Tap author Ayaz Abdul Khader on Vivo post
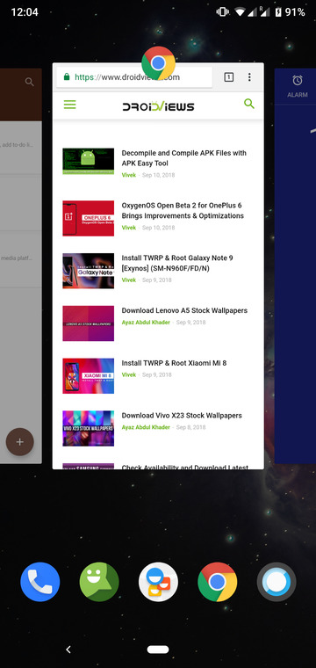Image resolution: width=316 pixels, height=668 pixels. (146, 427)
